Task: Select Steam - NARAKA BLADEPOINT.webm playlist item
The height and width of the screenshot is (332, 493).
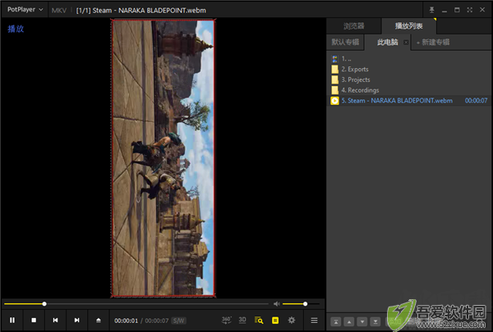Action: click(408, 101)
